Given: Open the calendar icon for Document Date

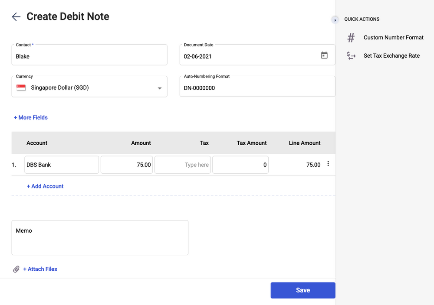Looking at the screenshot, I should point(324,55).
